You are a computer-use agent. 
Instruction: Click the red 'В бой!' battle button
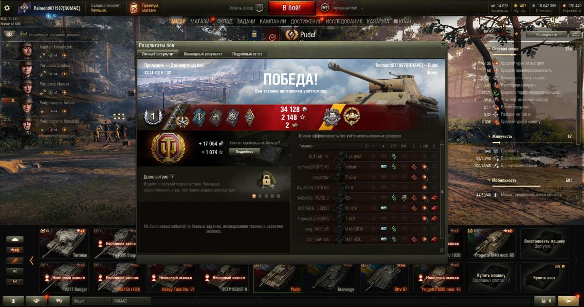coord(292,8)
